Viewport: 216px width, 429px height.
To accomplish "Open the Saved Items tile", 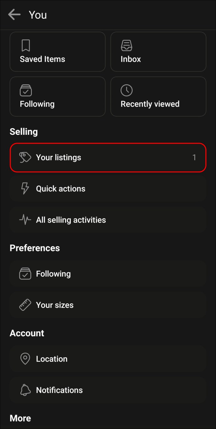I will click(58, 52).
